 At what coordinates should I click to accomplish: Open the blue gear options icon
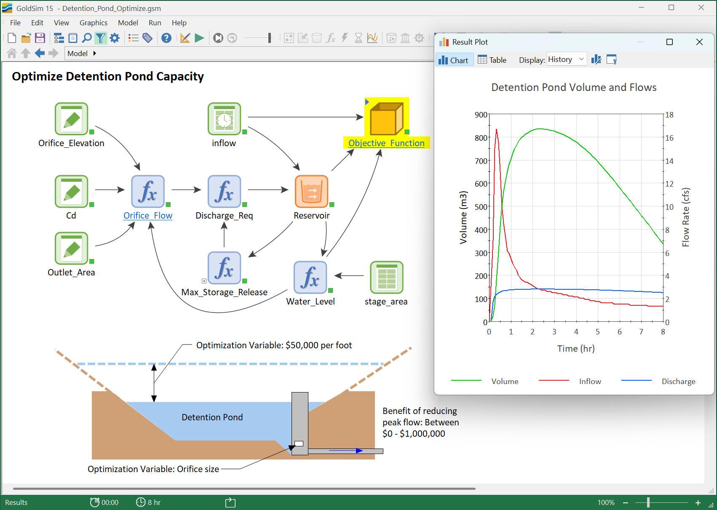coord(115,38)
